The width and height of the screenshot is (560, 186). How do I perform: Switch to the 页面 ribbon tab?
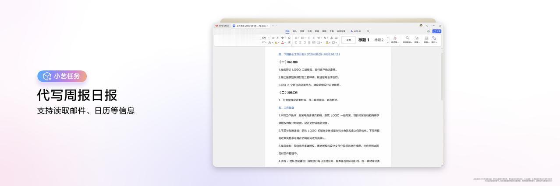(302, 31)
